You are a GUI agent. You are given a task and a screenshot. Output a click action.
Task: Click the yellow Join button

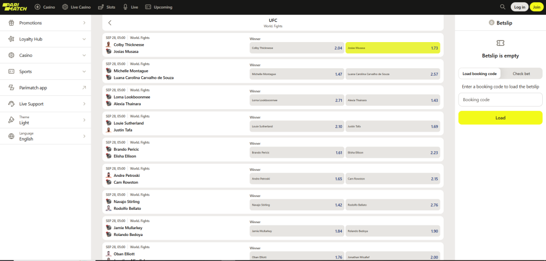coord(535,7)
